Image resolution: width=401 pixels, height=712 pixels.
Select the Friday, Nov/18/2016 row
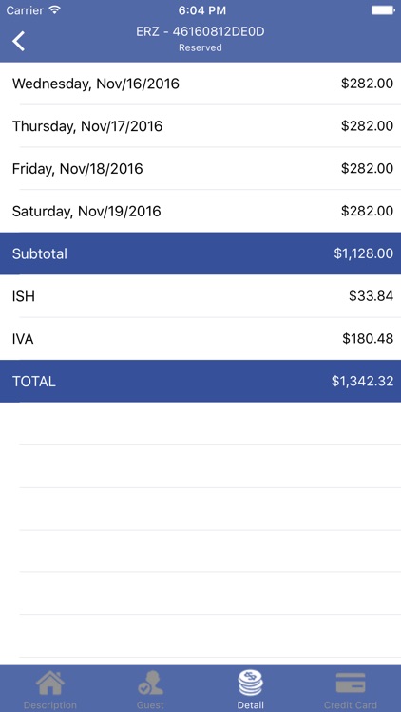[x=200, y=168]
